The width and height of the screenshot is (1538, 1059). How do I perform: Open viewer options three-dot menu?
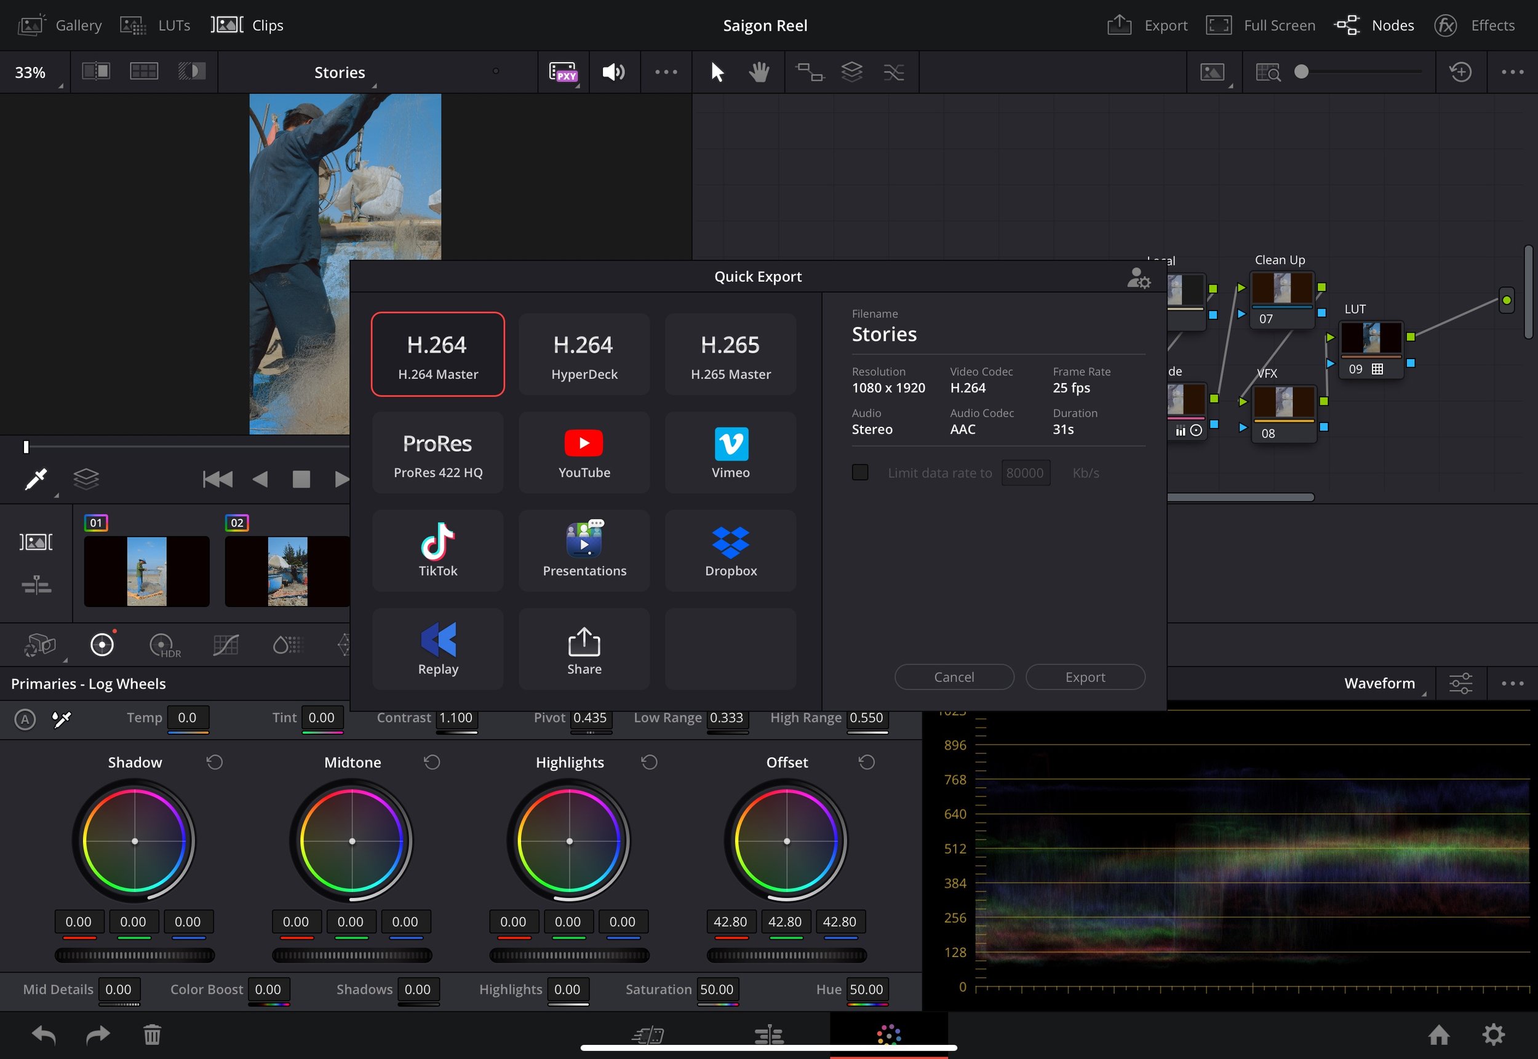point(666,72)
